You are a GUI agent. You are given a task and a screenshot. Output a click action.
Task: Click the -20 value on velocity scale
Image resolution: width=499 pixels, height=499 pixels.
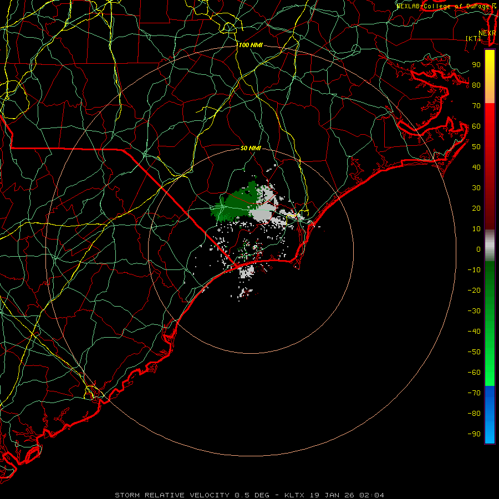[x=474, y=291]
